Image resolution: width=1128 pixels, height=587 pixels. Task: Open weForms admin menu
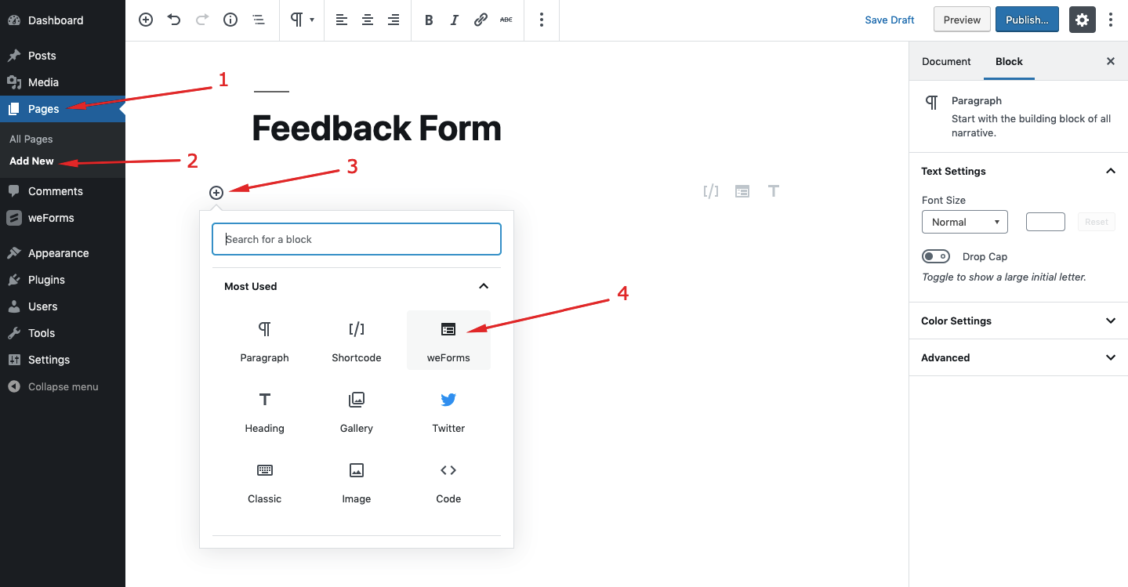[x=63, y=218]
